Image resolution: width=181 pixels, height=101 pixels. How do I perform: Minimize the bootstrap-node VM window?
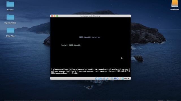coord(55,16)
